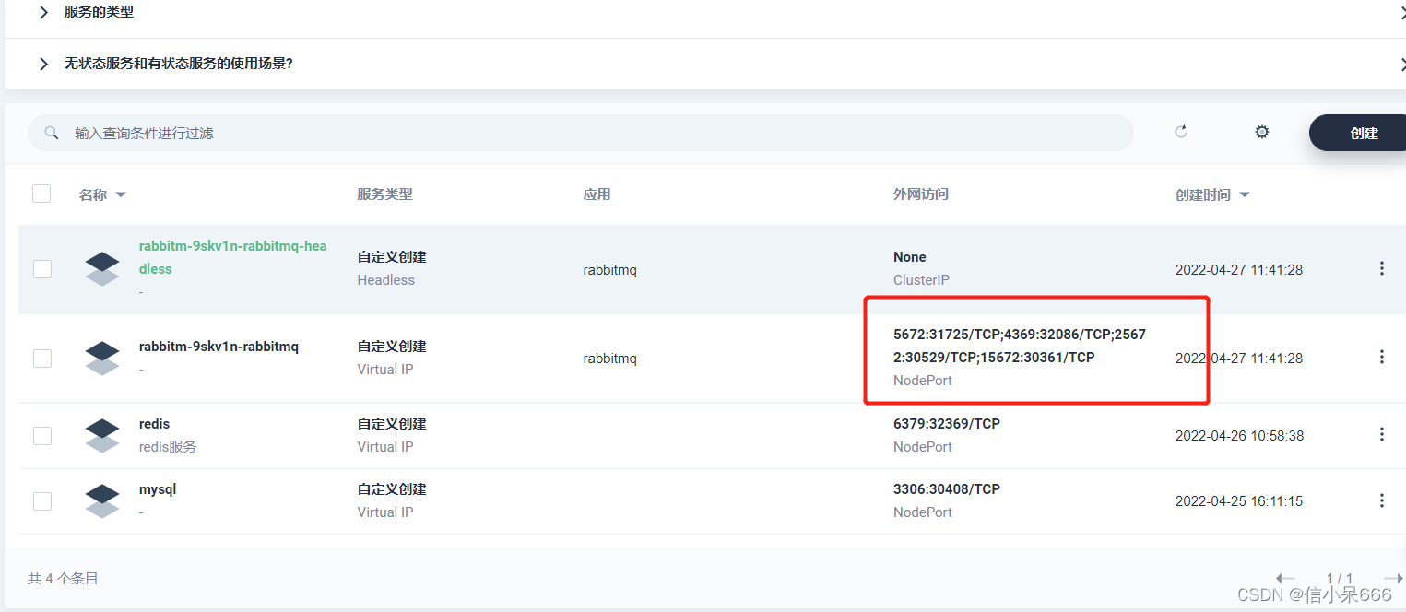This screenshot has height=612, width=1406.
Task: Click the refresh icon next to search bar
Action: click(1181, 132)
